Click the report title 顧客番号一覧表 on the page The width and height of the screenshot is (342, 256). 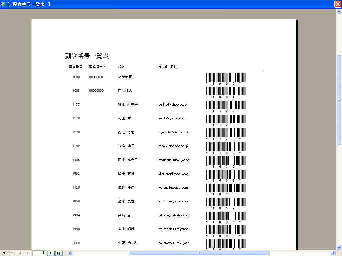click(x=87, y=56)
